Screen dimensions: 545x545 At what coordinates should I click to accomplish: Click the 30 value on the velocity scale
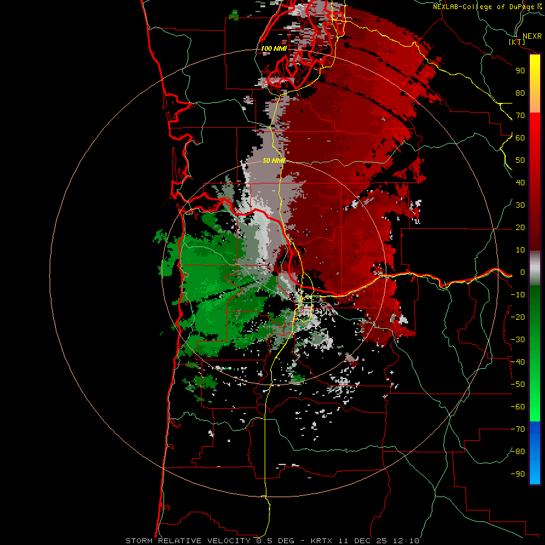(x=520, y=205)
